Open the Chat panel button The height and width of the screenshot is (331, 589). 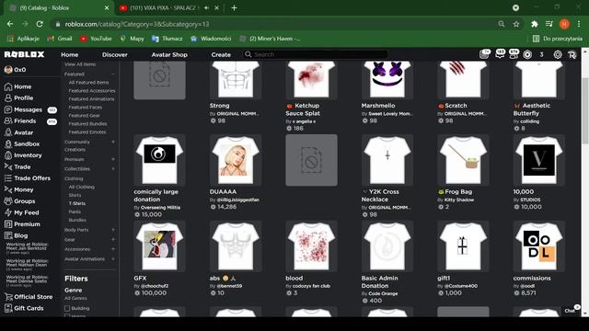[x=572, y=310]
